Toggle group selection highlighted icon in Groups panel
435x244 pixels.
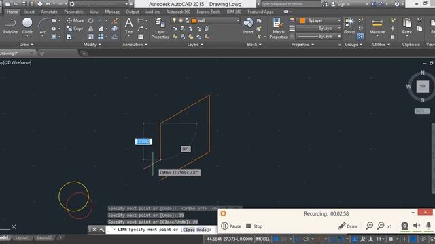tap(360, 37)
